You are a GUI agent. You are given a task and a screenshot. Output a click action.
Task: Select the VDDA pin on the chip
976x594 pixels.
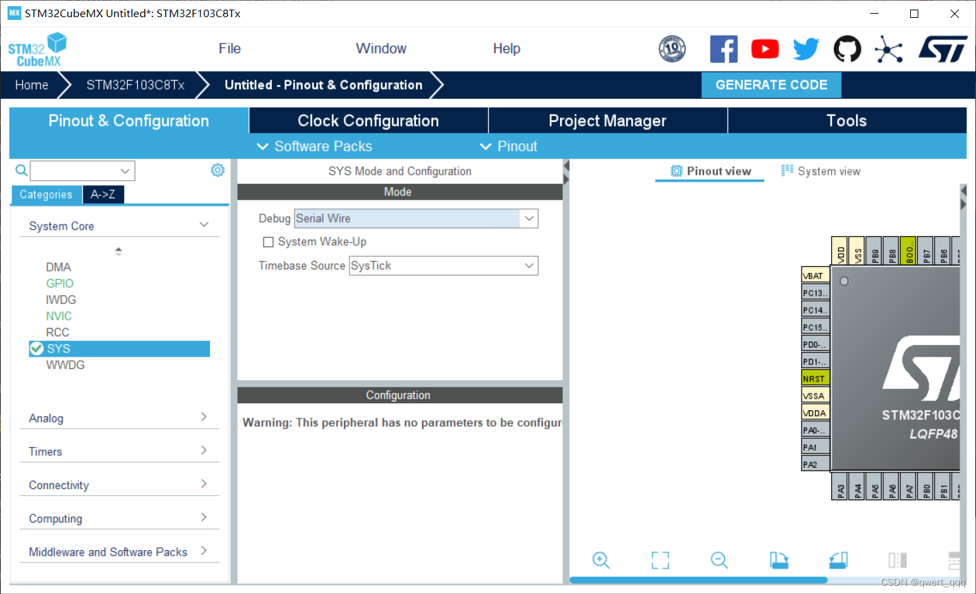tap(815, 413)
